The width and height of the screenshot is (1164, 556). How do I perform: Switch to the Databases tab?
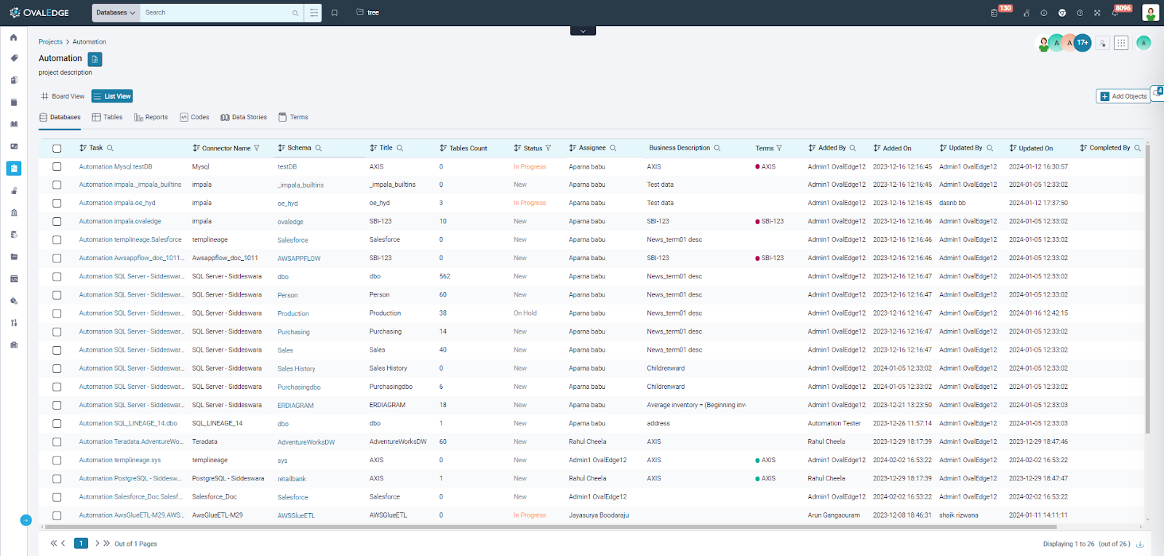coord(60,117)
